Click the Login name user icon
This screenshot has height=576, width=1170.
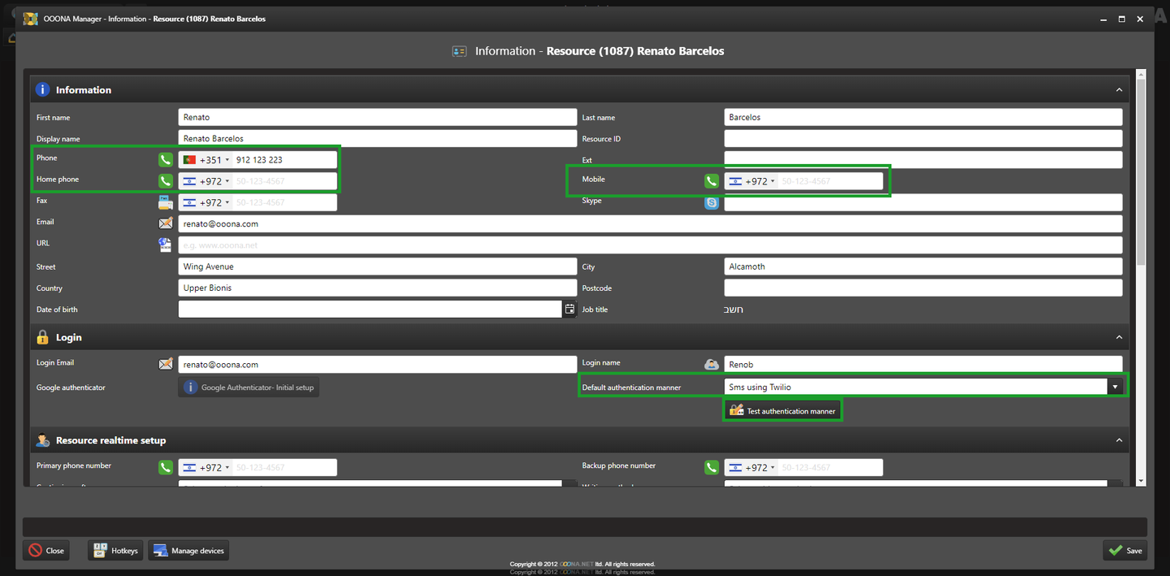click(712, 365)
